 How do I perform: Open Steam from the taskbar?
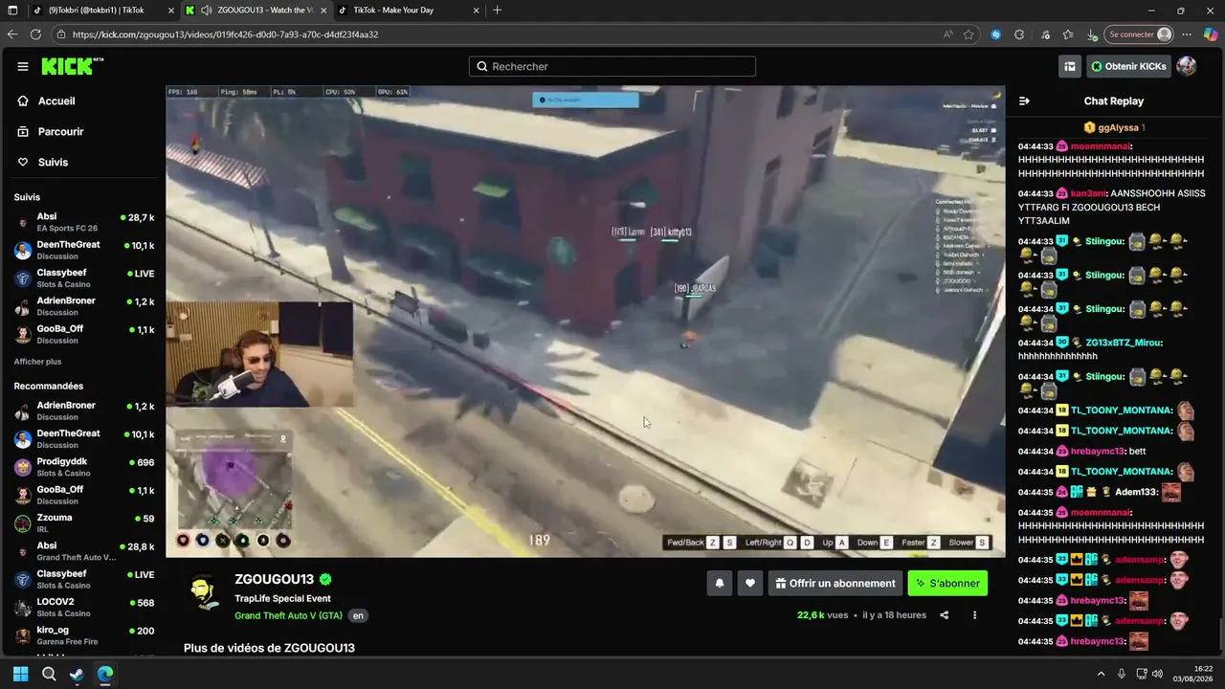77,674
